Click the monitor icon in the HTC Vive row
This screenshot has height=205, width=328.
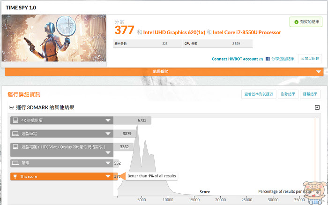(x=15, y=146)
